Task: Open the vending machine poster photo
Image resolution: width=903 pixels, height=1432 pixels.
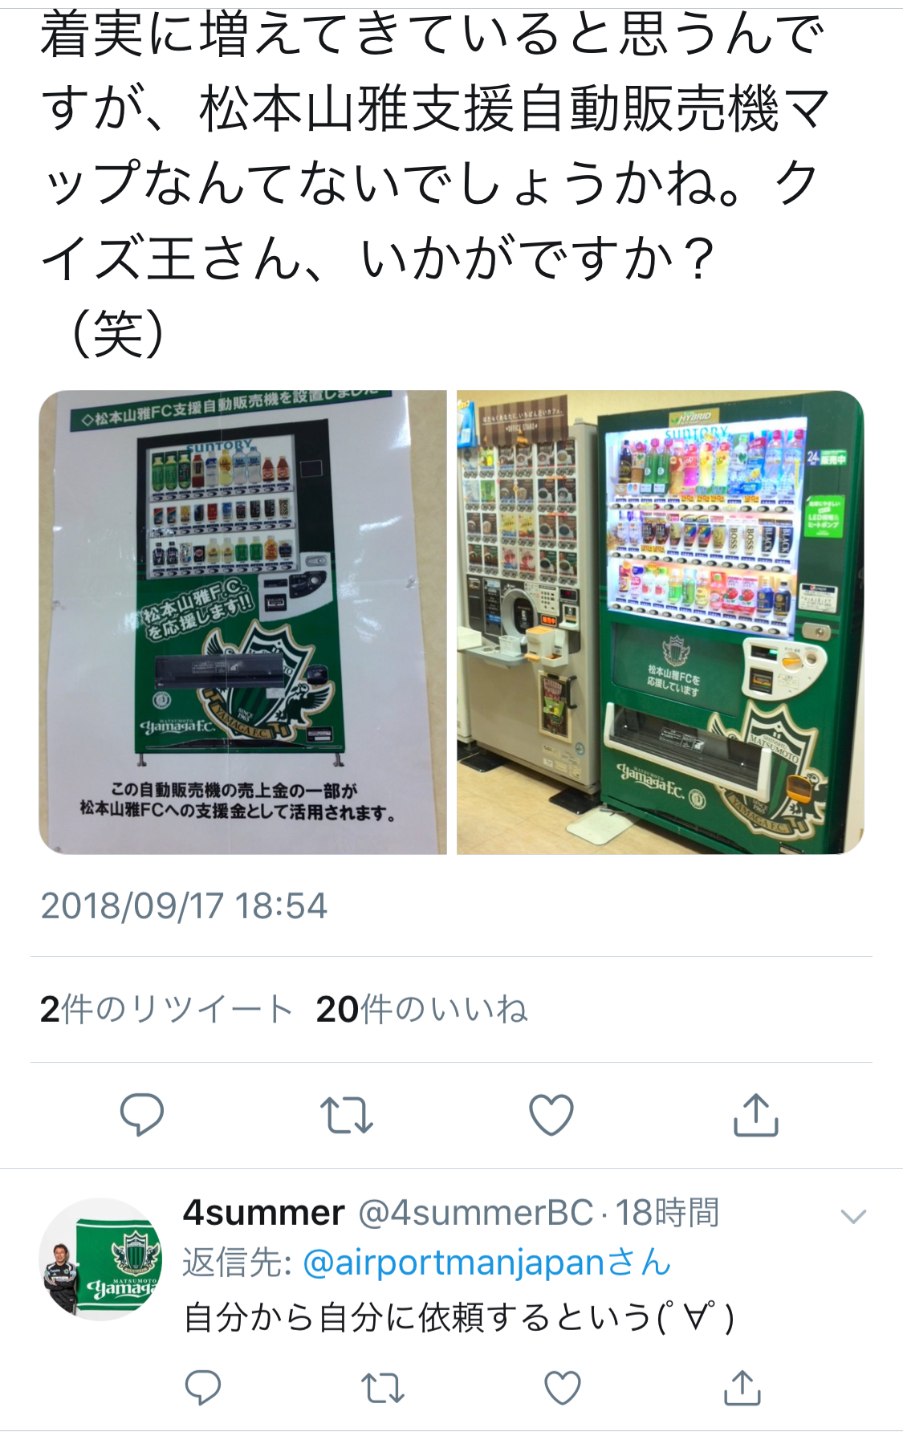Action: 243,622
